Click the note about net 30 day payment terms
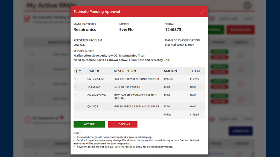This screenshot has width=280, height=157. tap(125, 147)
